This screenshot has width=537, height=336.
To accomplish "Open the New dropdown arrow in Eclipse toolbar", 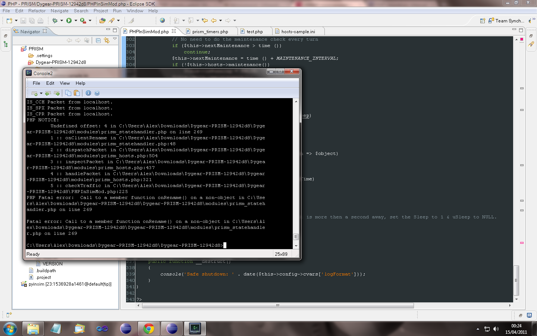I will click(16, 21).
